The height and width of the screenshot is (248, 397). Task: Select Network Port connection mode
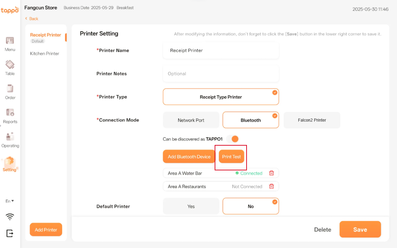click(x=191, y=120)
